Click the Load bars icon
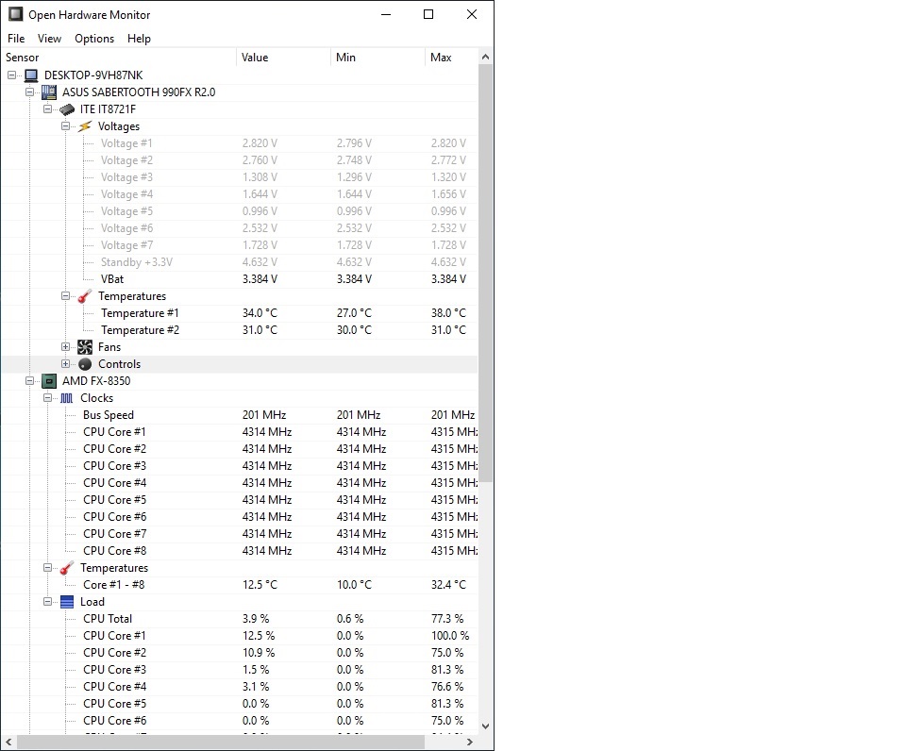Image resolution: width=906 pixels, height=751 pixels. click(67, 602)
